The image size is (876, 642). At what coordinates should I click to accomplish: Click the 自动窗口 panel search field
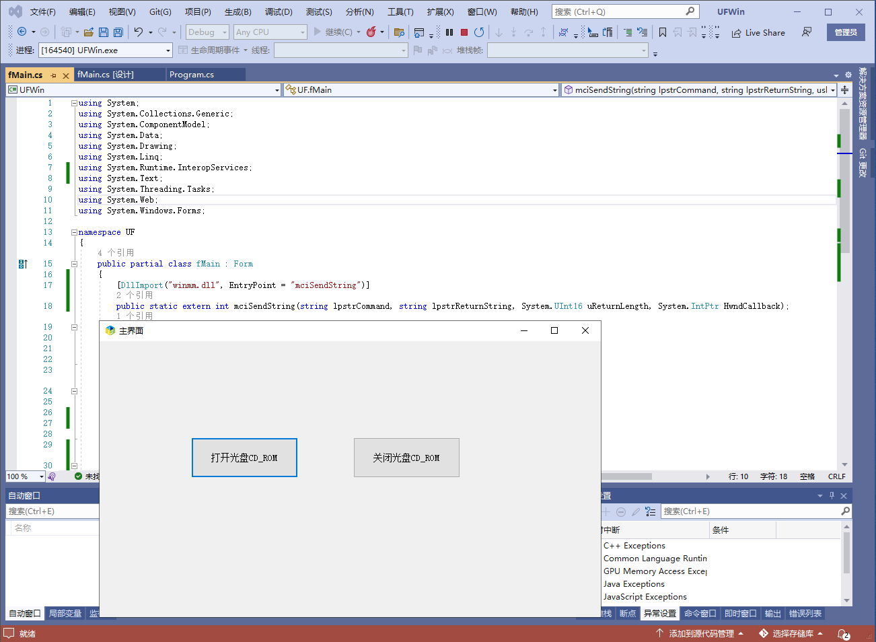tap(52, 511)
